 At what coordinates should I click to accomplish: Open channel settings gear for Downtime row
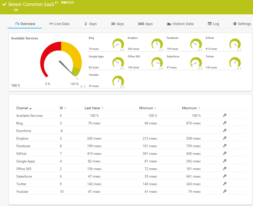[x=225, y=131]
